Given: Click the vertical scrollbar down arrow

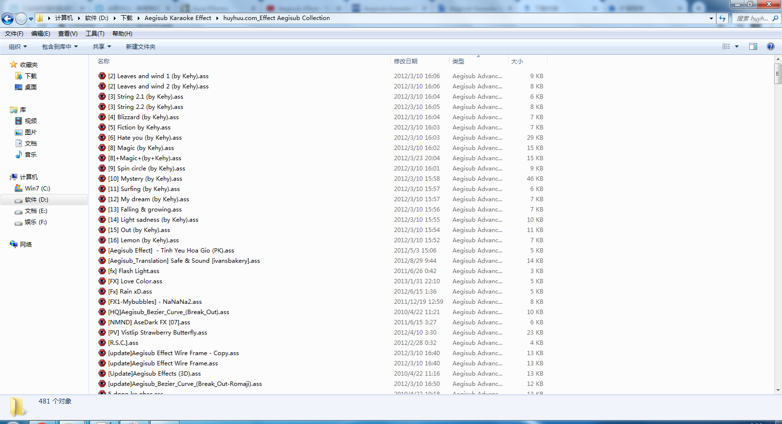Looking at the screenshot, I should point(778,390).
